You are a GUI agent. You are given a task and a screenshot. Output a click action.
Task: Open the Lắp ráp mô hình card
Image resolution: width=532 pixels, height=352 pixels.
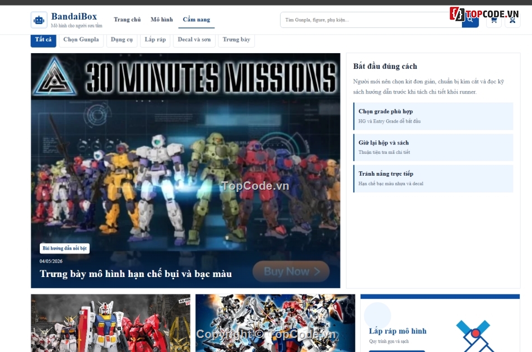pyautogui.click(x=440, y=323)
